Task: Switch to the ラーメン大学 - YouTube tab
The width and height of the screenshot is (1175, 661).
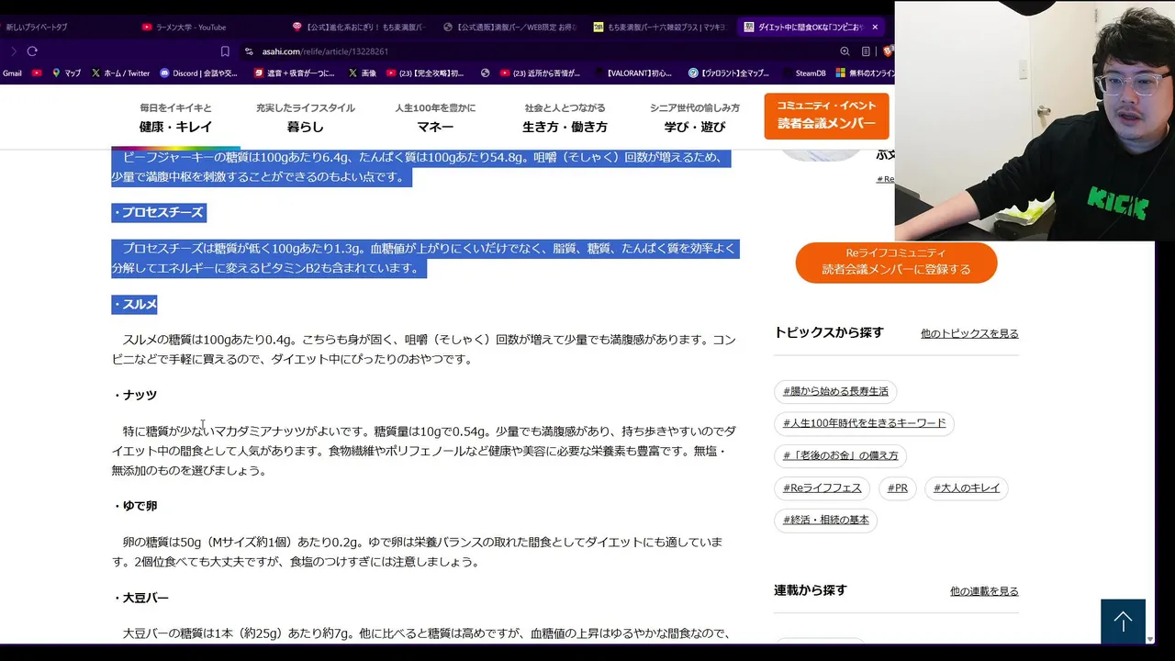Action: tap(184, 28)
